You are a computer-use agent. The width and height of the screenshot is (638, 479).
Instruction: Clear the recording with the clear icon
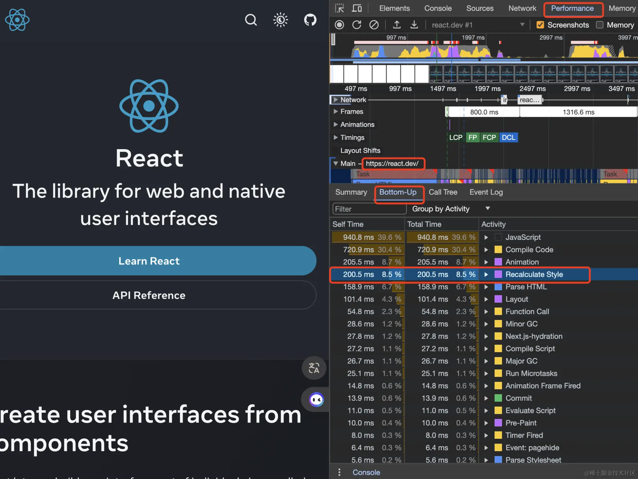pyautogui.click(x=374, y=25)
